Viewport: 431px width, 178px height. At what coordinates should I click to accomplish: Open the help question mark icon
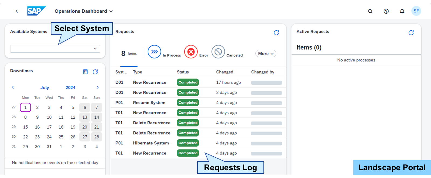point(386,11)
